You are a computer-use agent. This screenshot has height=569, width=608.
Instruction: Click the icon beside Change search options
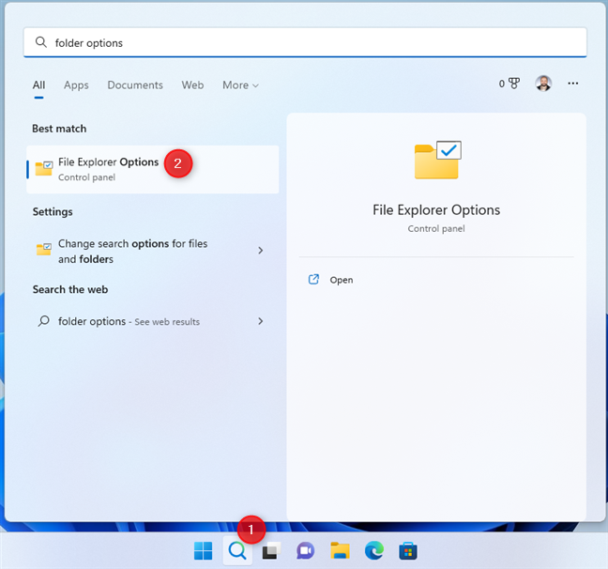point(44,250)
